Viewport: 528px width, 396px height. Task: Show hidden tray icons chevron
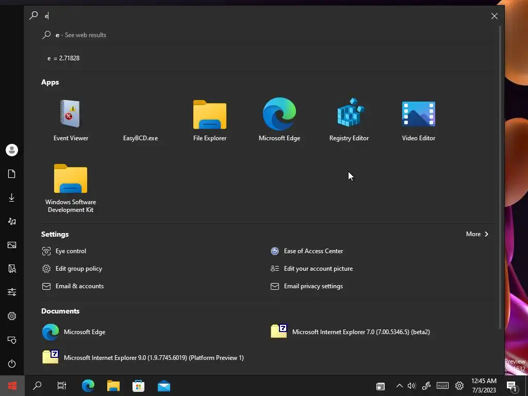(400, 386)
